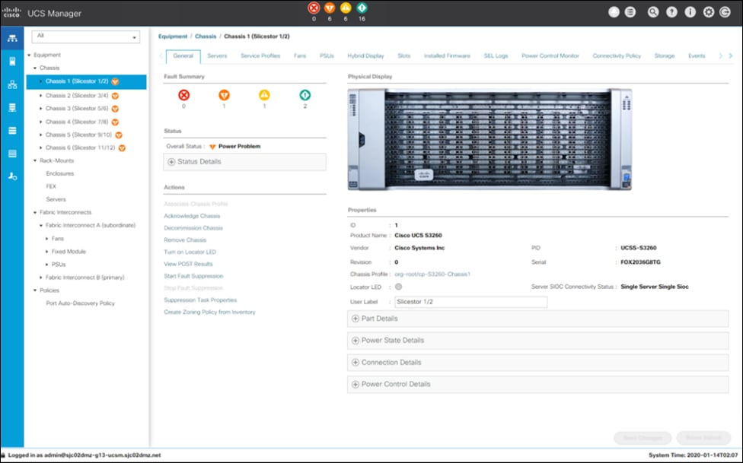Expand the Connection Details section
743x463 pixels.
point(537,363)
